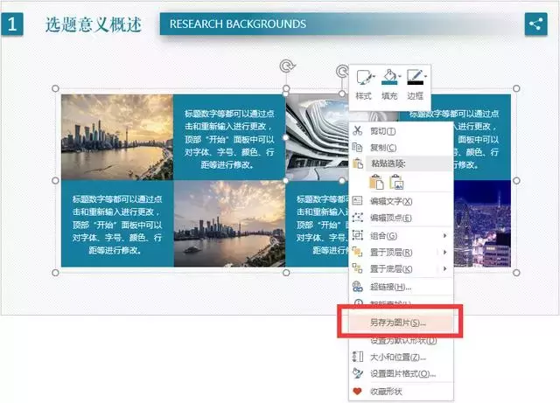The height and width of the screenshot is (403, 560).
Task: Click the white curved architecture photo
Action: tap(317, 137)
